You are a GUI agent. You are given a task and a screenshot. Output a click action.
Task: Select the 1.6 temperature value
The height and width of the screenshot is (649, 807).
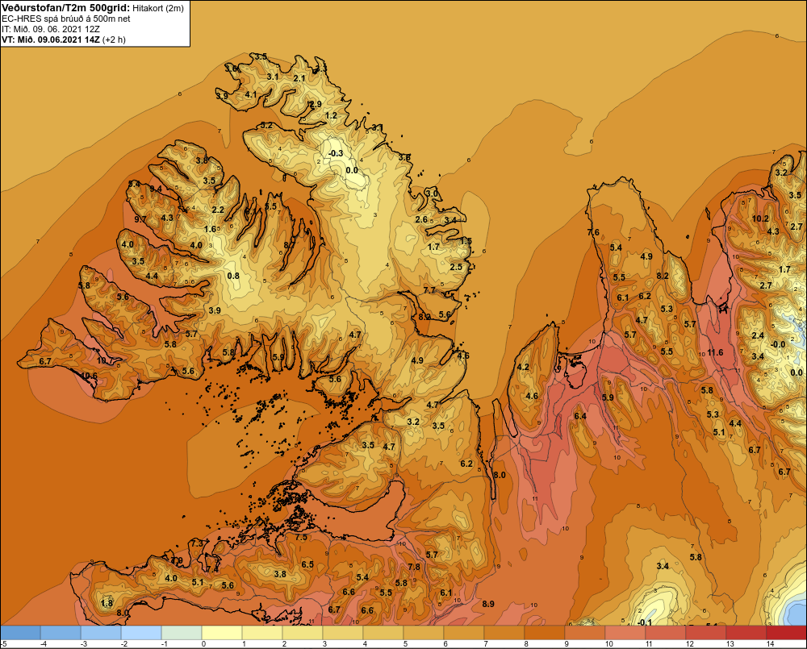210,229
